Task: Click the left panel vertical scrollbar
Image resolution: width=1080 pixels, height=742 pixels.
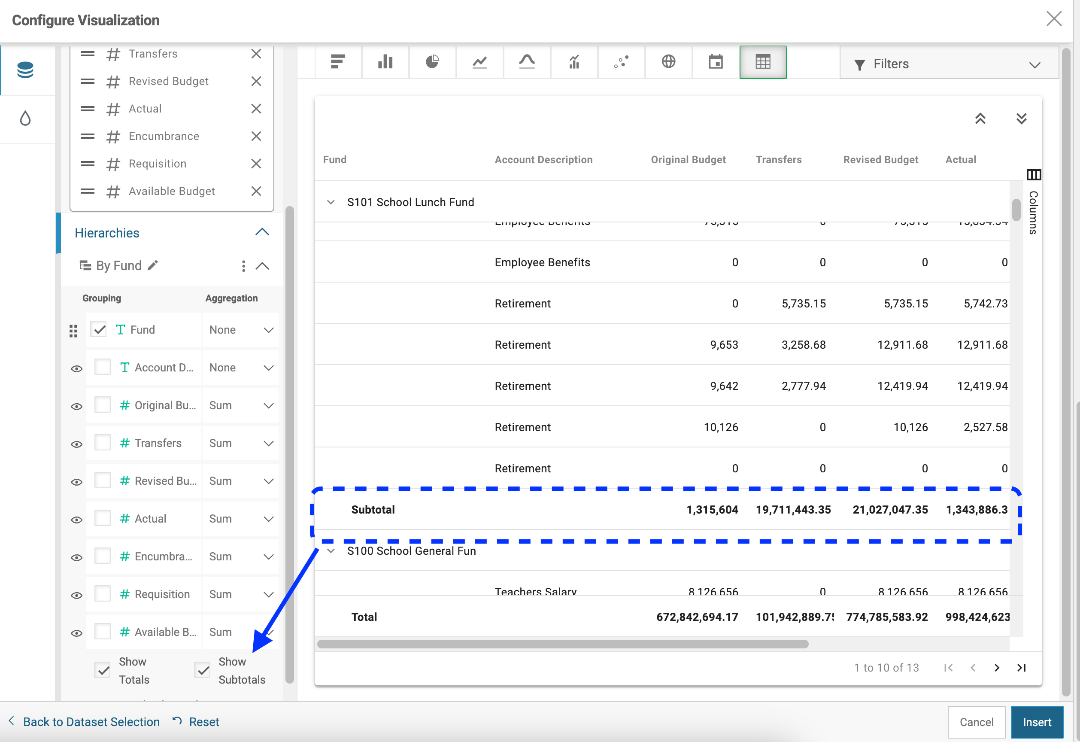Action: click(289, 445)
